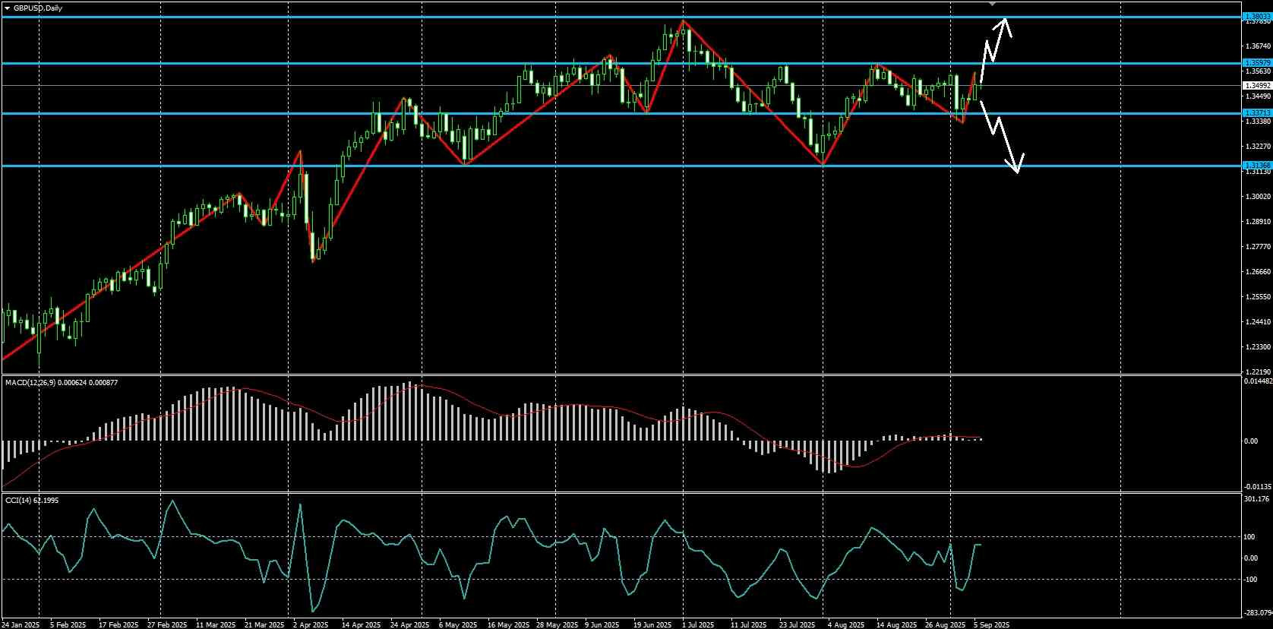Click the 0.00 level on MACD scale

(1252, 441)
